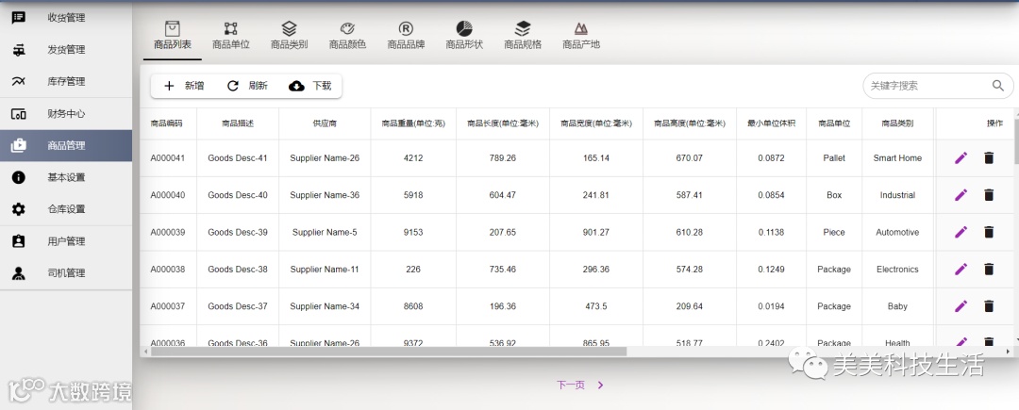Open the 司机管理 menu label
This screenshot has width=1019, height=410.
pos(66,273)
